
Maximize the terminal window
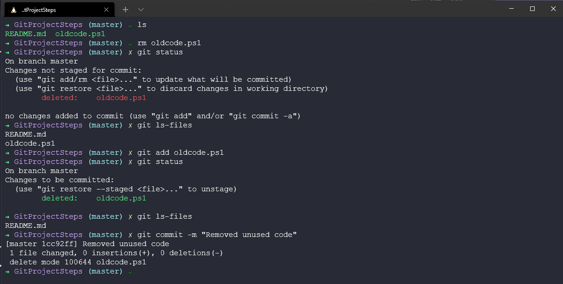pyautogui.click(x=532, y=9)
